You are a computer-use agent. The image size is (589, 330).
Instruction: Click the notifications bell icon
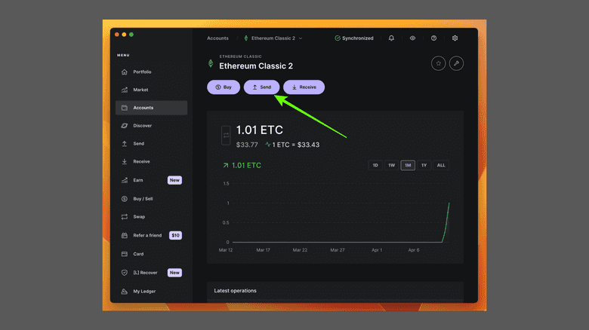(x=391, y=38)
